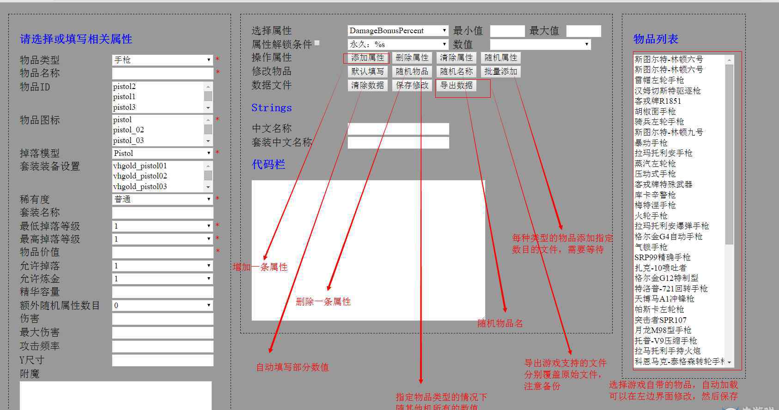
Task: Select pistol_03 in the 物品图标 list
Action: [158, 141]
